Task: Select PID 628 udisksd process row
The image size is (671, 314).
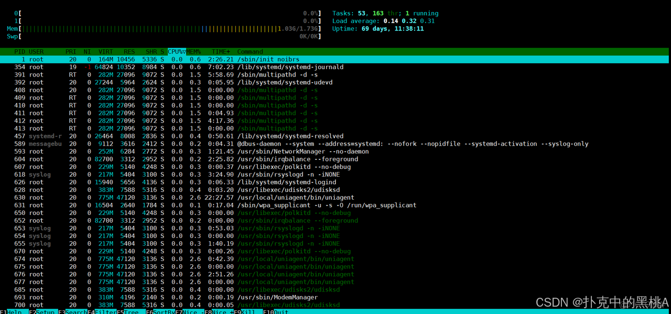Action: [335, 190]
